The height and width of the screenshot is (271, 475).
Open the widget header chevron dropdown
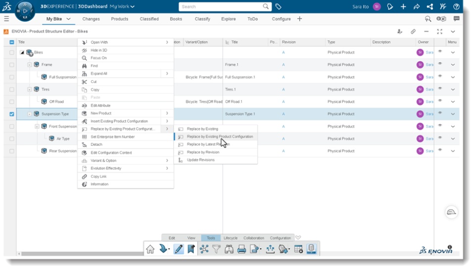453,32
